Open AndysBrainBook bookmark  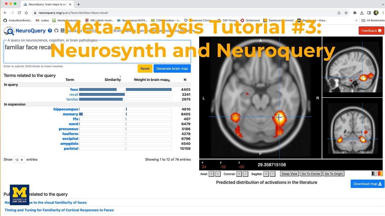click(17, 20)
